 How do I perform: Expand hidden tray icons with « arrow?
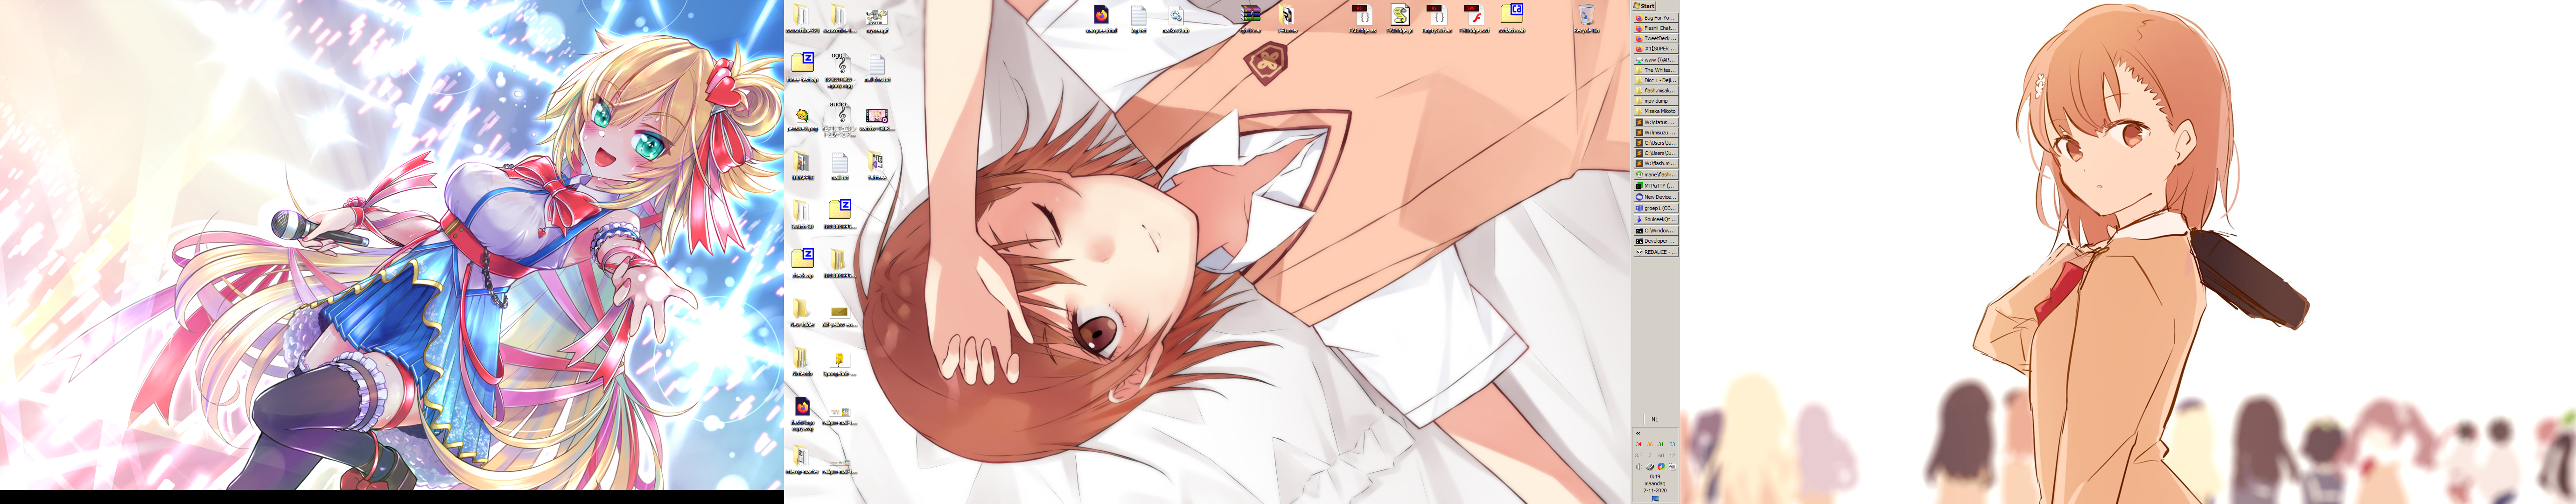point(1638,433)
